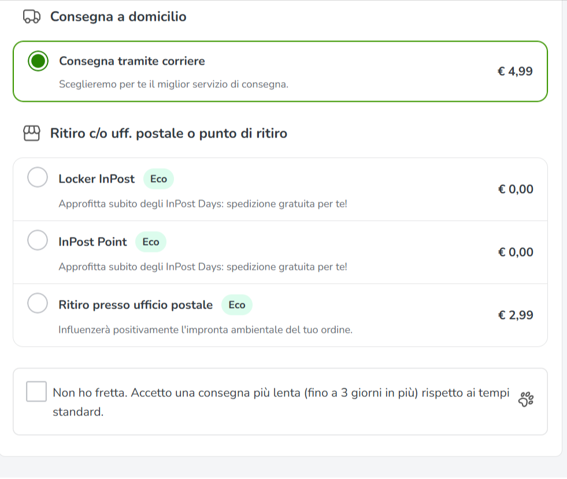Viewport: 567px width, 479px height.
Task: Click the Eco badge for post office pickup
Action: coord(237,305)
